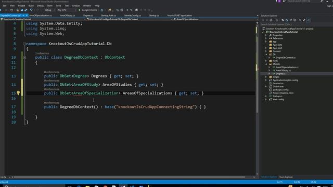
Task: Click the View Code icon in Solution Explorer toolbar
Action: [300, 20]
